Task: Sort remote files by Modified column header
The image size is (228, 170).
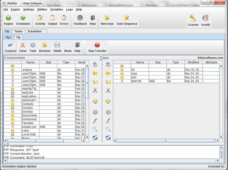Action: point(193,62)
